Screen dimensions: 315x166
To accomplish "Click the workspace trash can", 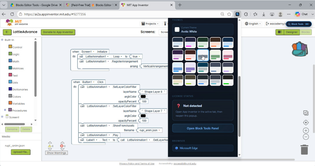I will click(304, 149).
